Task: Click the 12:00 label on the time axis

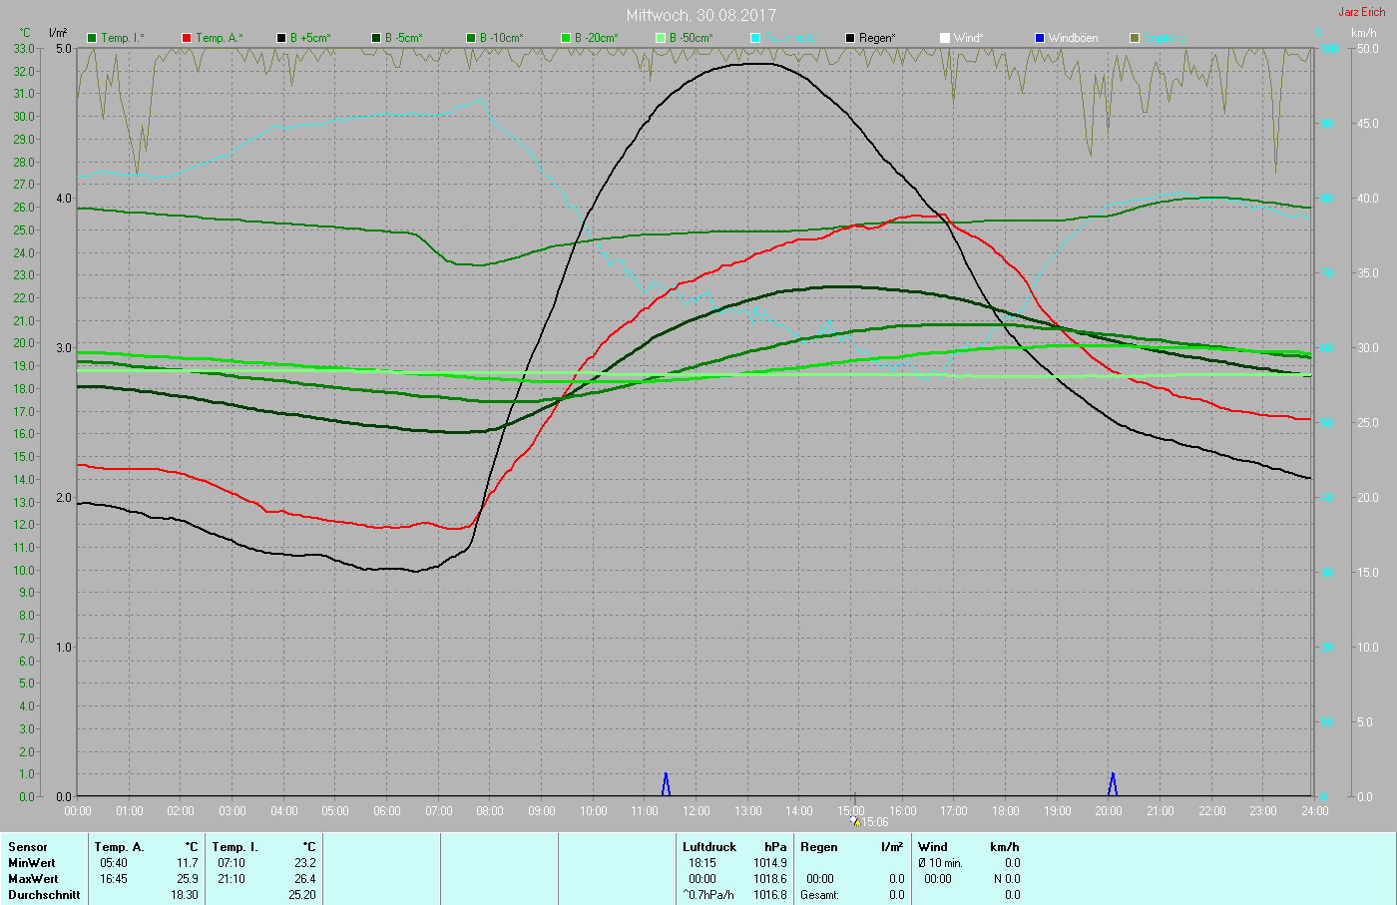Action: point(697,811)
